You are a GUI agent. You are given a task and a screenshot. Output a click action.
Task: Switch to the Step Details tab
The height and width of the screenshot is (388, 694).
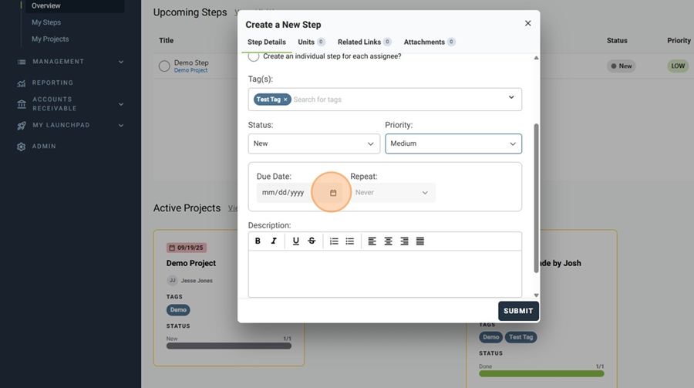coord(267,42)
